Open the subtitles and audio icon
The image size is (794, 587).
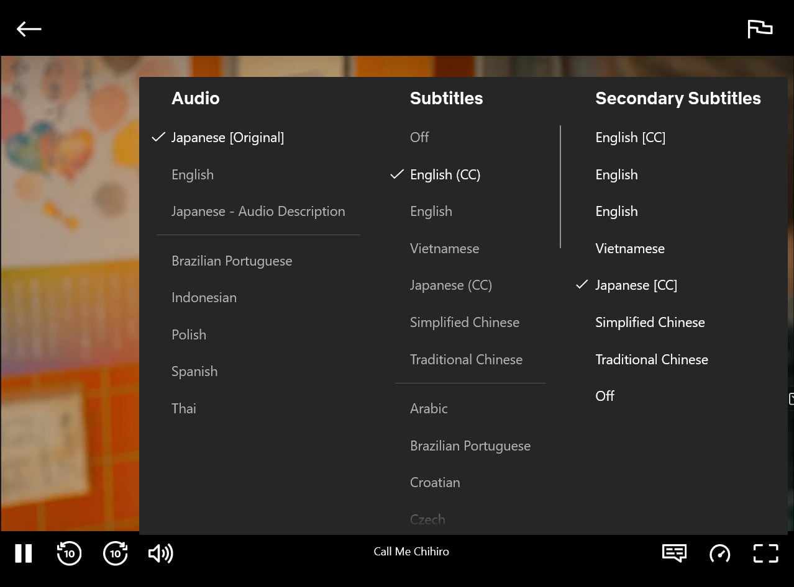pyautogui.click(x=674, y=552)
